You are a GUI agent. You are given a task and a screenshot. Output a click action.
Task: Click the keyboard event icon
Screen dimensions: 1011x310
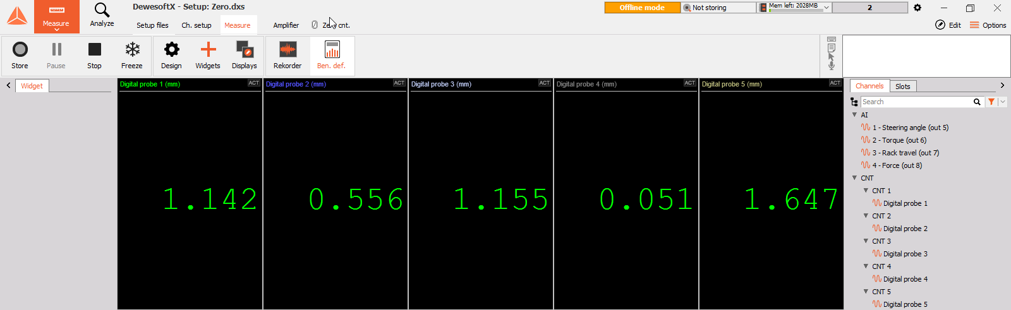832,39
